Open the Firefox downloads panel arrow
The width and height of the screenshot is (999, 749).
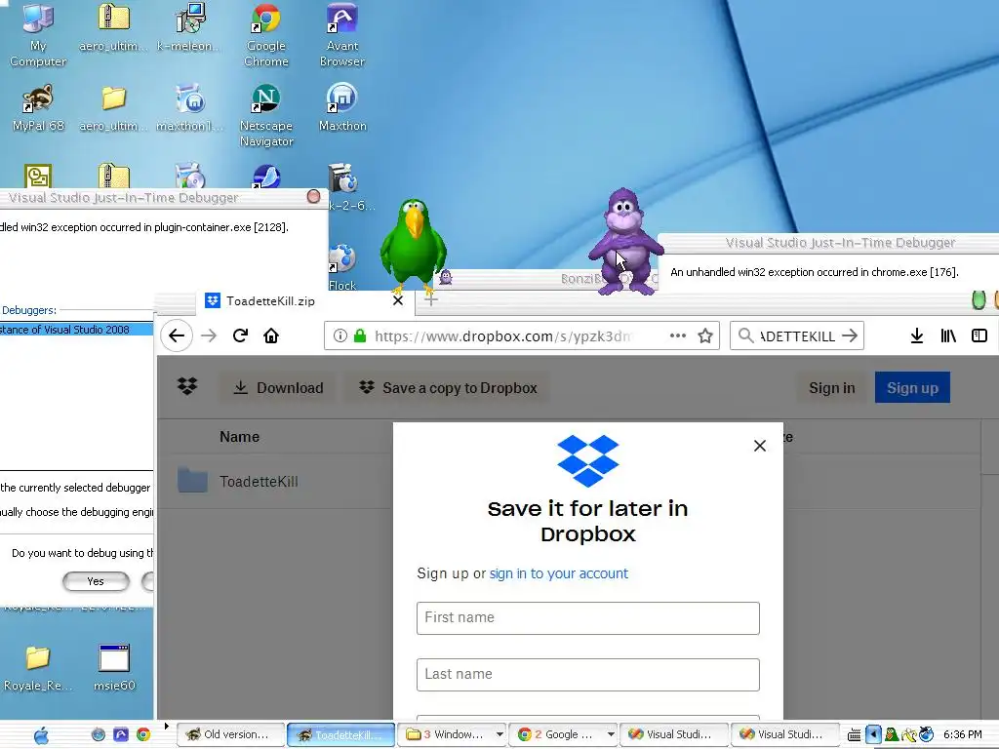coord(917,335)
